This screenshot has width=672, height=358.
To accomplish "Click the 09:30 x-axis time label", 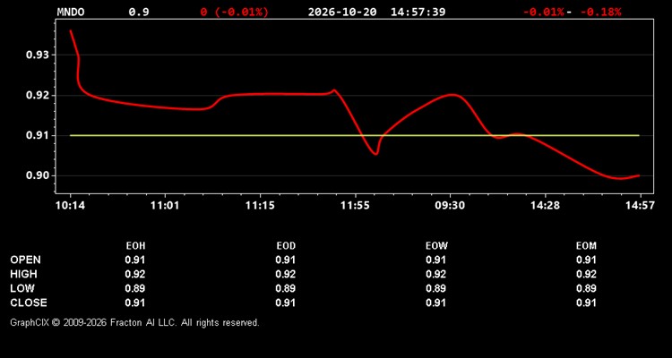I will (450, 206).
